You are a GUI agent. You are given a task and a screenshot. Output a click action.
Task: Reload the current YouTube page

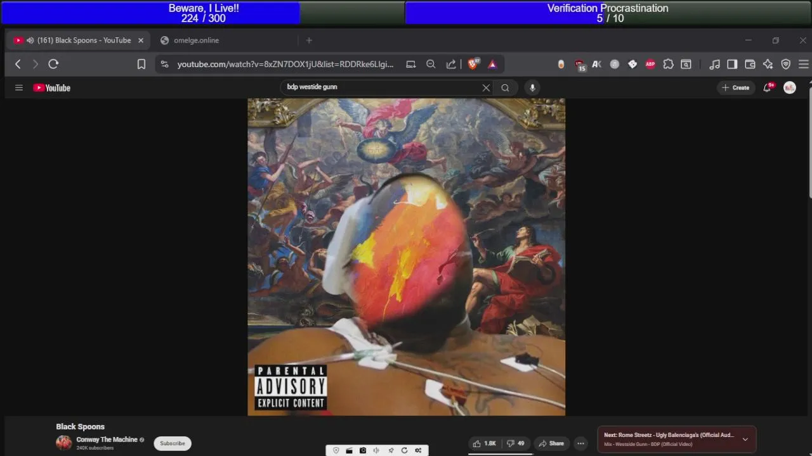pyautogui.click(x=53, y=64)
